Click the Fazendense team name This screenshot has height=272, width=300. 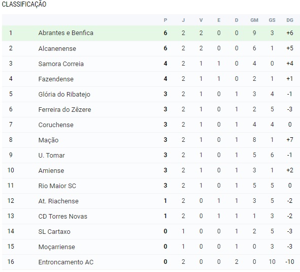point(56,79)
